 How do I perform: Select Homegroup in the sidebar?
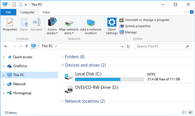(22, 93)
